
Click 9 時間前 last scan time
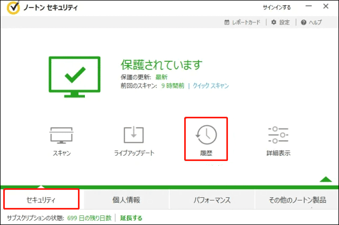(x=173, y=86)
